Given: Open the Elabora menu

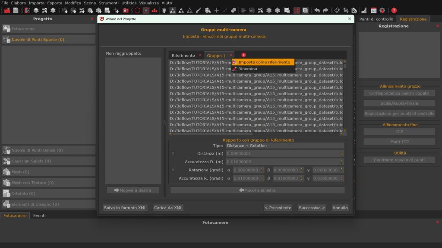Looking at the screenshot, I should point(18,3).
